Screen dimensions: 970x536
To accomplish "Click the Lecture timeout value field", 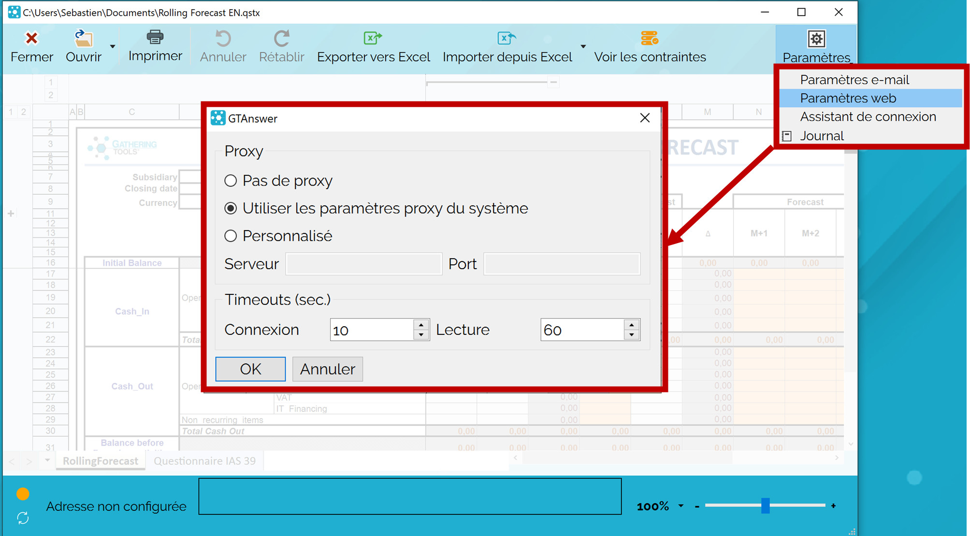I will pyautogui.click(x=582, y=330).
